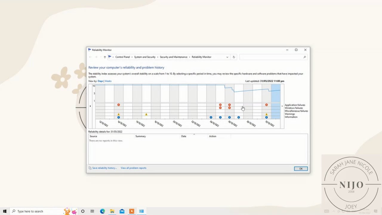Viewport: 382px width, 215px height.
Task: Click the Security and Maintenance breadcrumb
Action: point(174,57)
